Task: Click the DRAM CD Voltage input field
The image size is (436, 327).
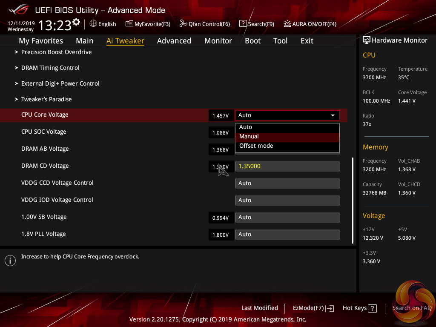Action: pos(287,166)
